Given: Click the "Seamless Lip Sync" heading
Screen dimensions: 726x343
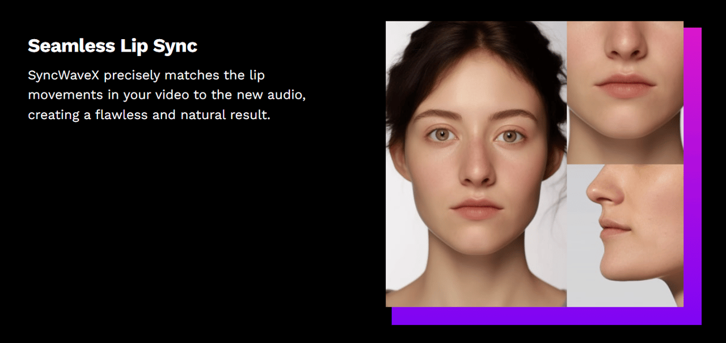Looking at the screenshot, I should coord(112,46).
